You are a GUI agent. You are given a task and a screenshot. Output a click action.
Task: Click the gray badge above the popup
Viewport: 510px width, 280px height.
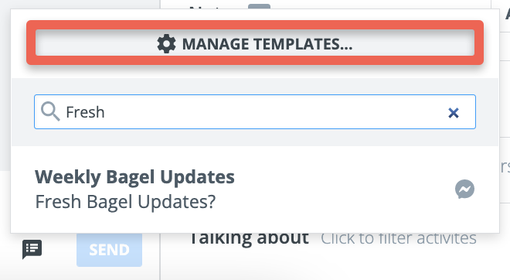(259, 6)
